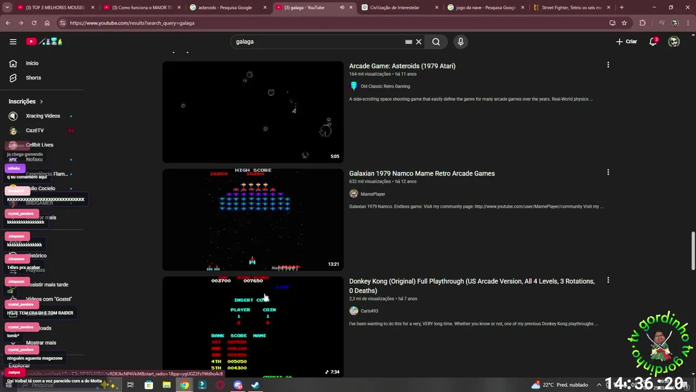The image size is (696, 392).
Task: Bookmark this page with the star icon
Action: [x=624, y=23]
